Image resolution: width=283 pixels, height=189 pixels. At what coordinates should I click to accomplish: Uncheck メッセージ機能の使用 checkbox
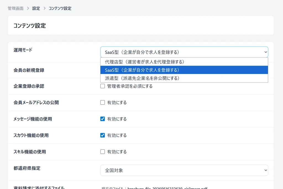coord(103,119)
